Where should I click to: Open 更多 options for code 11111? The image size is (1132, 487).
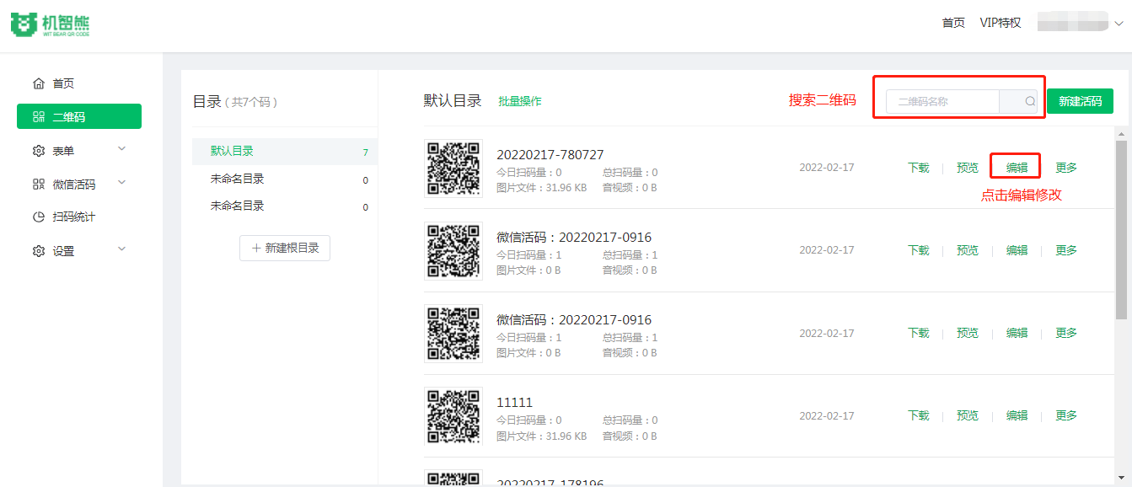1066,415
